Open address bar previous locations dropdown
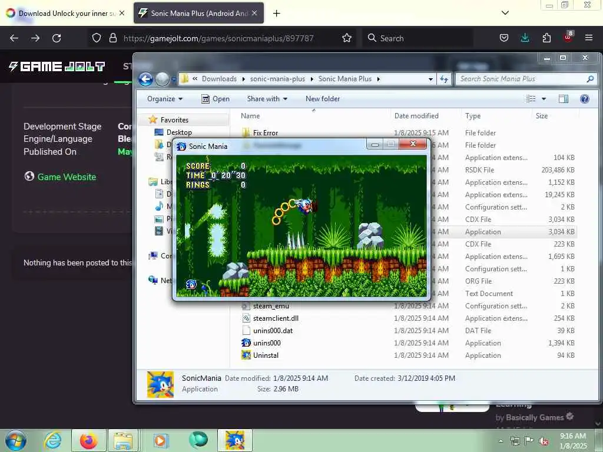 pos(430,79)
